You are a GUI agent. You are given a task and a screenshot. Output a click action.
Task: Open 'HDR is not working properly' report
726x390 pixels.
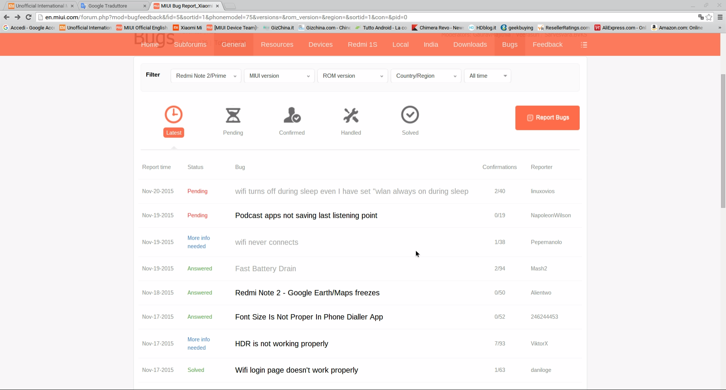[x=282, y=344]
